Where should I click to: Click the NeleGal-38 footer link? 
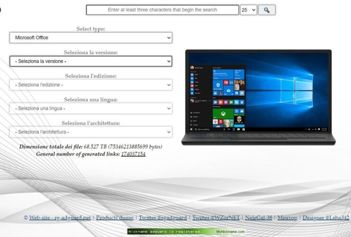click(259, 218)
